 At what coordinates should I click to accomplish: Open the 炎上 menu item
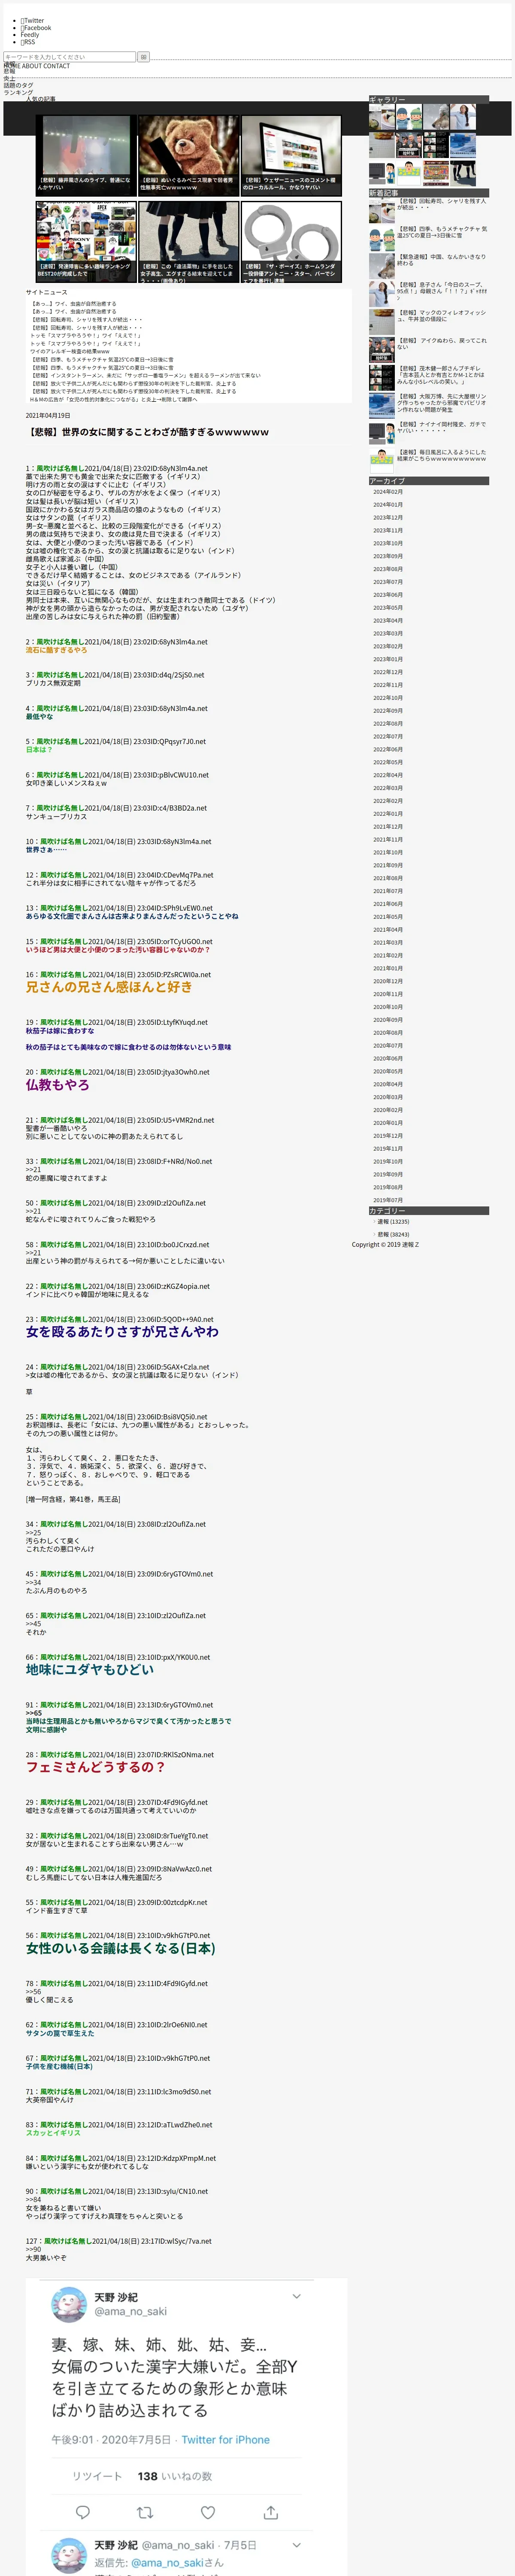pos(9,78)
